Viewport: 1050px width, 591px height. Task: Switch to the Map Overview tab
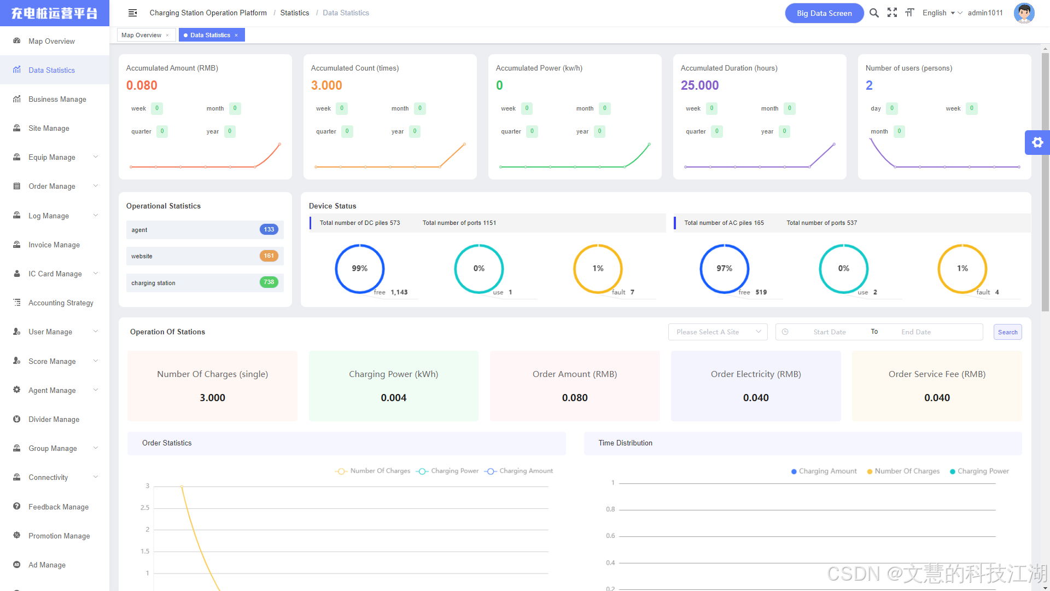[x=141, y=35]
